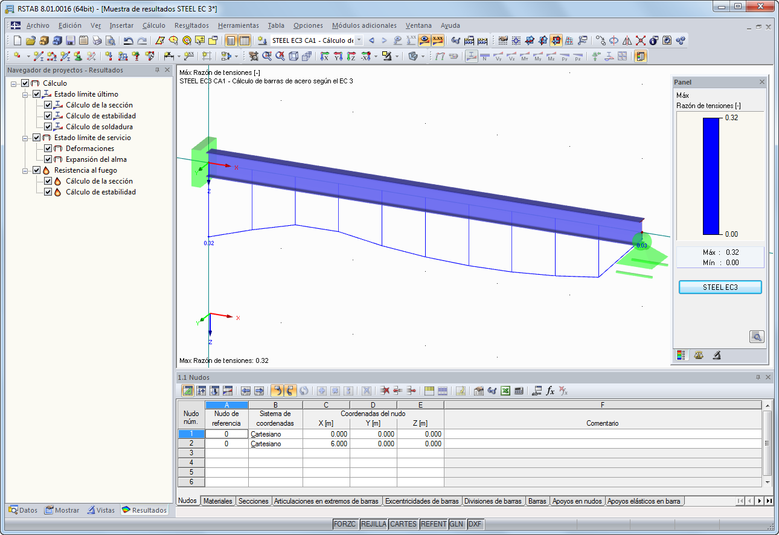Open the Archivo menu

click(x=38, y=25)
